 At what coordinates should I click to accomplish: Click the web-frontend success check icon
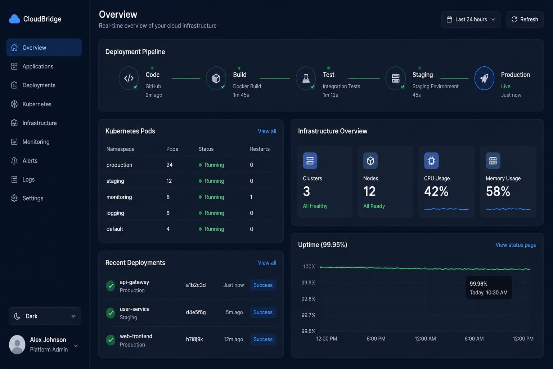(111, 339)
